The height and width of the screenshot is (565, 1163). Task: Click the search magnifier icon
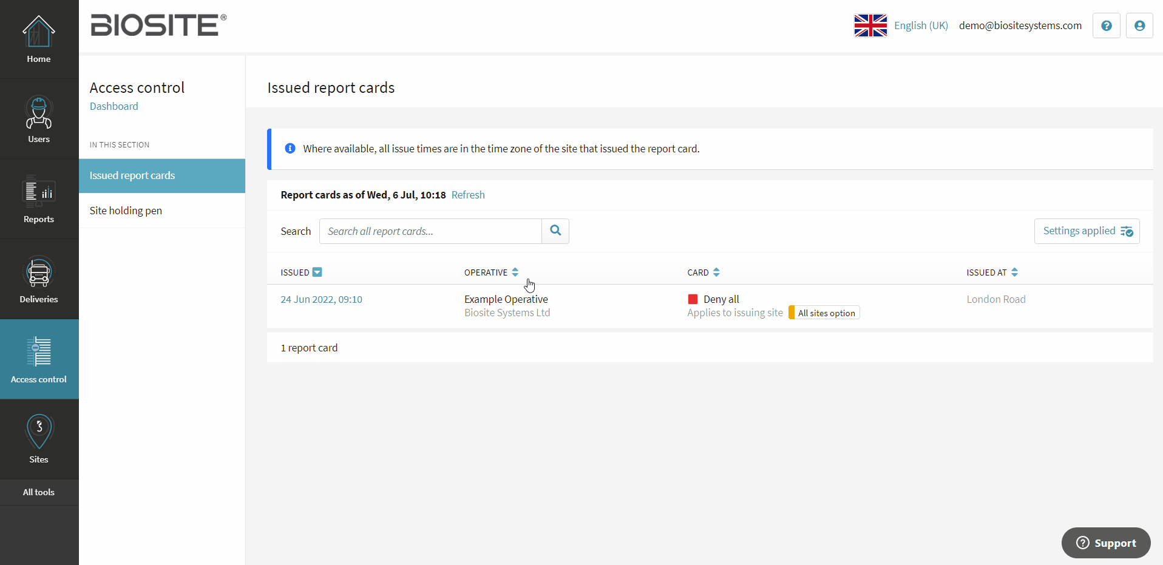click(555, 231)
